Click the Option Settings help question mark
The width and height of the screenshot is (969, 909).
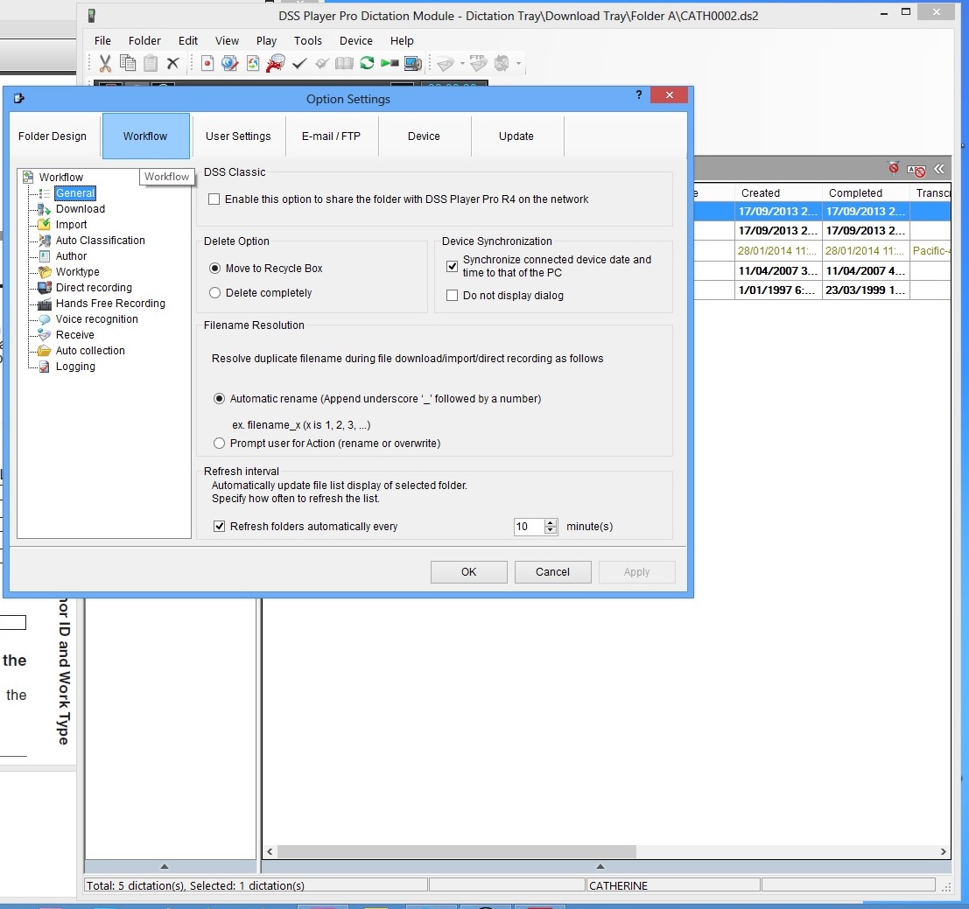(x=639, y=94)
